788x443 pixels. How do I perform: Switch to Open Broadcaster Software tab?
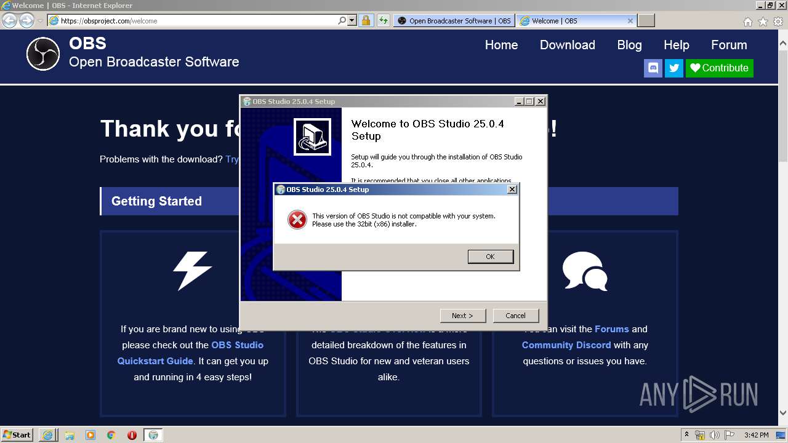[x=454, y=20]
